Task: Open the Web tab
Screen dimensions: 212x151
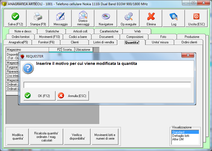Action: tap(137, 31)
